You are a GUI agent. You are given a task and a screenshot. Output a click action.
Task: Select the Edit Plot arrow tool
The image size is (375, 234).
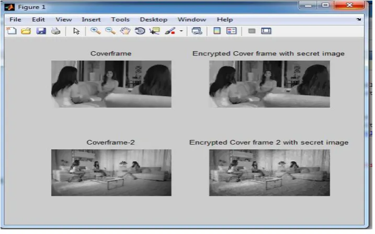coord(76,31)
